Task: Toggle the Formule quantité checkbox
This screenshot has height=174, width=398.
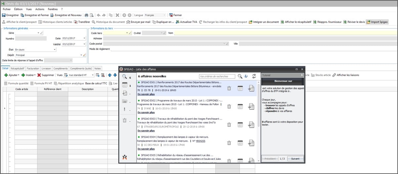Action: pos(6,83)
